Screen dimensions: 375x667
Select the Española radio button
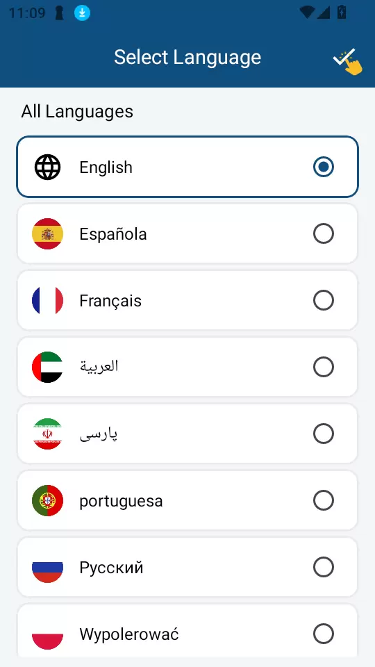pos(324,234)
